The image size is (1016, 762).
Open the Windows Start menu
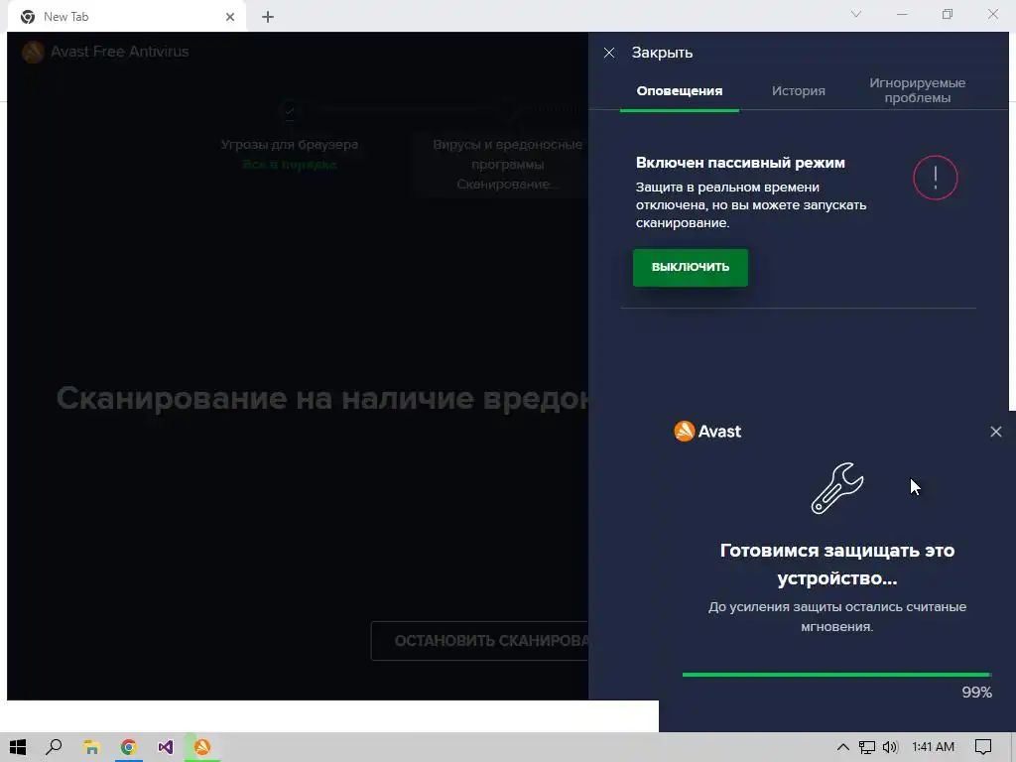(x=18, y=747)
